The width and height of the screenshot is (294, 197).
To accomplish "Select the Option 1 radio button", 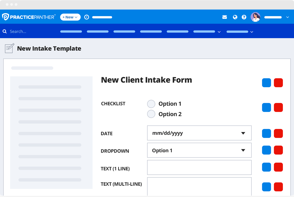I will click(x=151, y=104).
